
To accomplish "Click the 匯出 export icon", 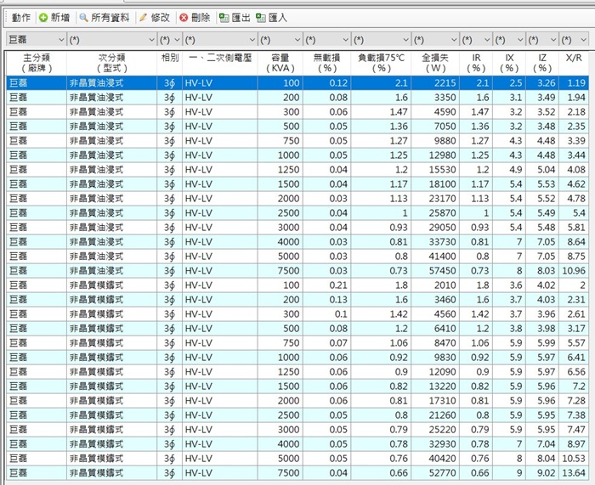I will point(224,18).
